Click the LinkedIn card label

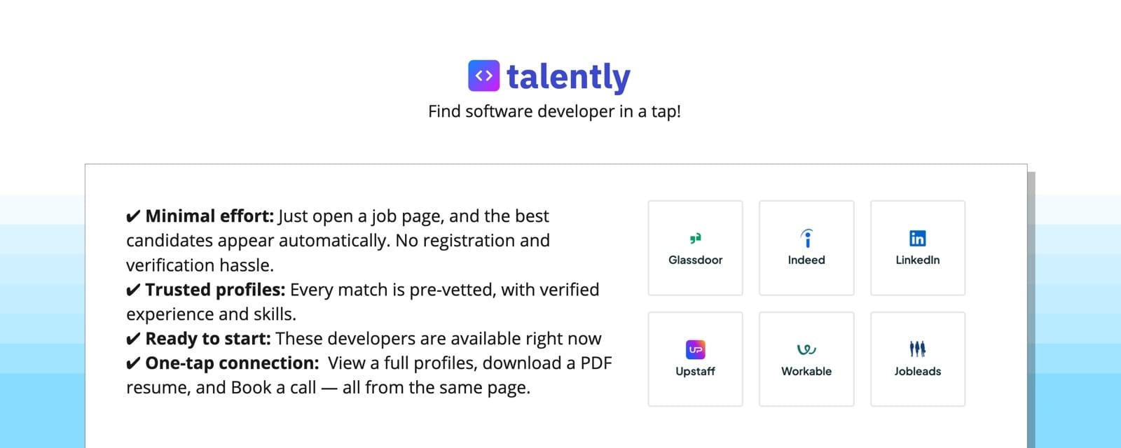pyautogui.click(x=918, y=260)
